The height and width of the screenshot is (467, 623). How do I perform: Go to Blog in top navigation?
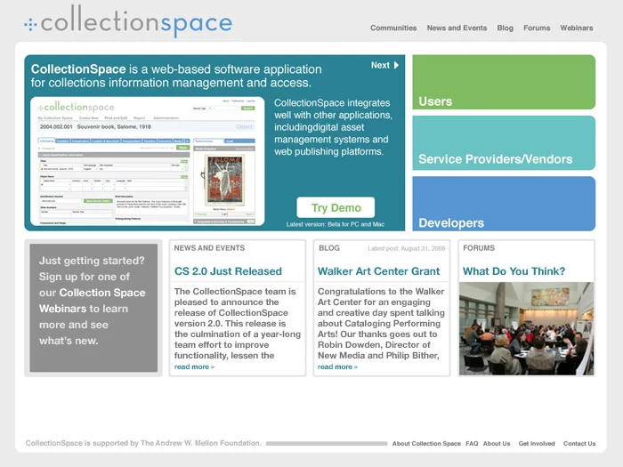point(505,28)
